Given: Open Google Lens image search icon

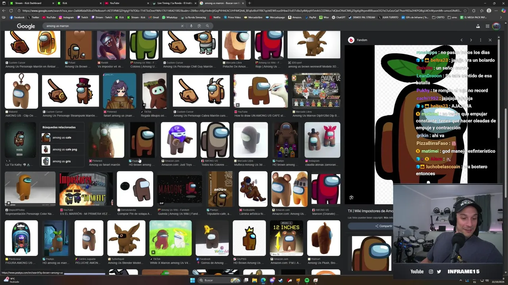Looking at the screenshot, I should coord(199,26).
